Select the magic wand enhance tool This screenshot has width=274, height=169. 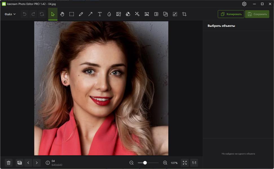pos(137,14)
